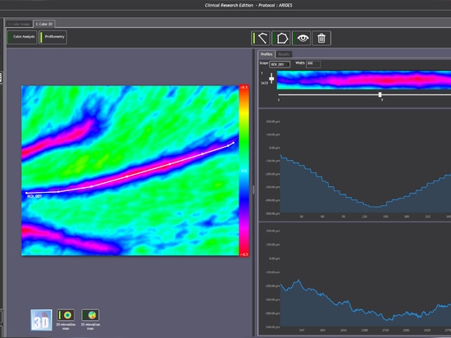Toggle the Color Analysis mode
The width and height of the screenshot is (451, 338).
22,37
